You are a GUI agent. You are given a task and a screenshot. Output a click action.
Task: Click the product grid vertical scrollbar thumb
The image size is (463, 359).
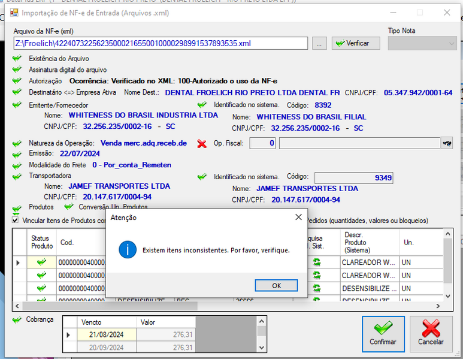(447, 261)
